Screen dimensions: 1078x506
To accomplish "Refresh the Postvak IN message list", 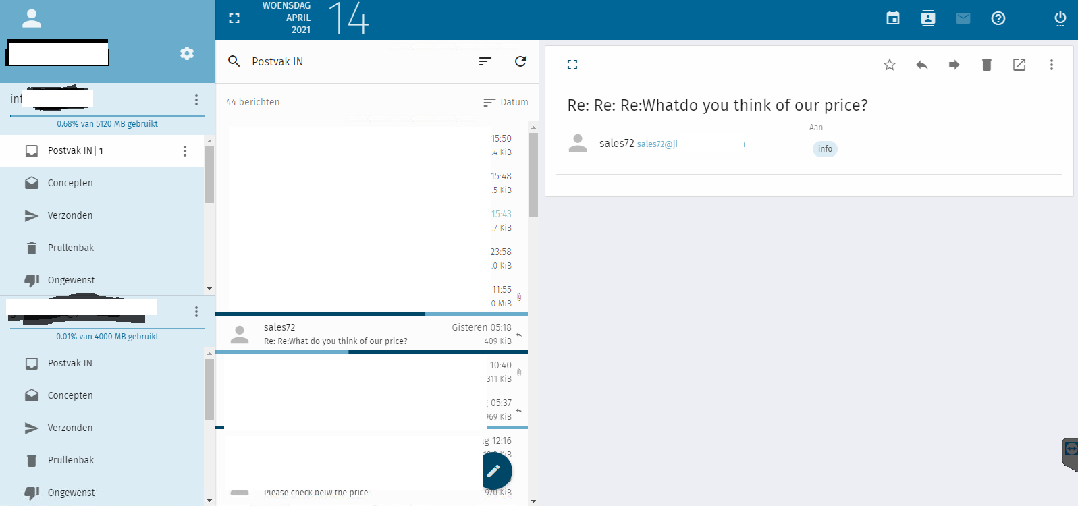I will pos(520,61).
